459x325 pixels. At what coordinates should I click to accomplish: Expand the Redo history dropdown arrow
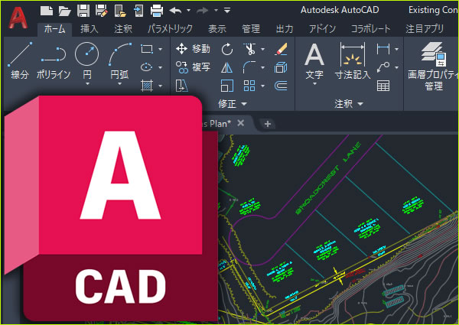pos(216,10)
